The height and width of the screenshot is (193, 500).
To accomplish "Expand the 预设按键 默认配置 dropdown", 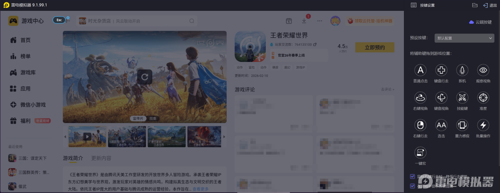I will pos(464,38).
